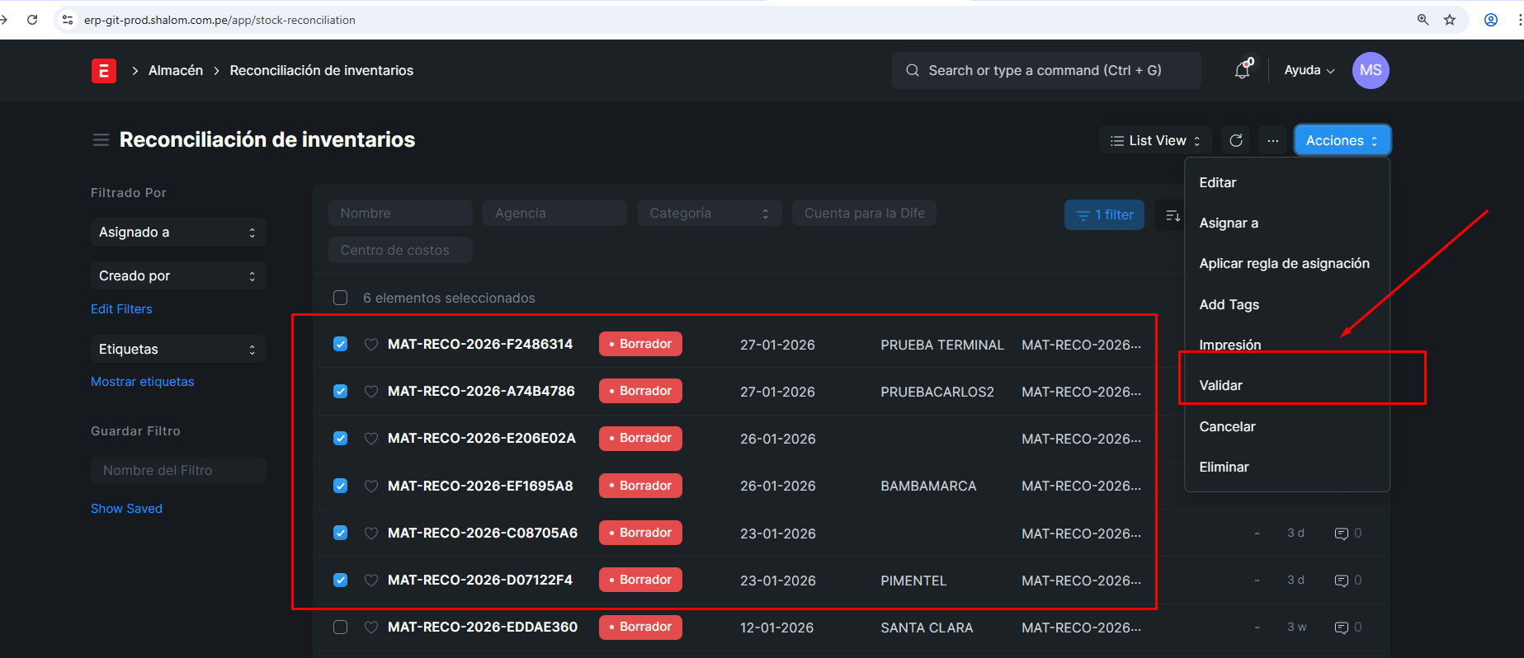
Task: Expand the List View switcher
Action: [1155, 141]
